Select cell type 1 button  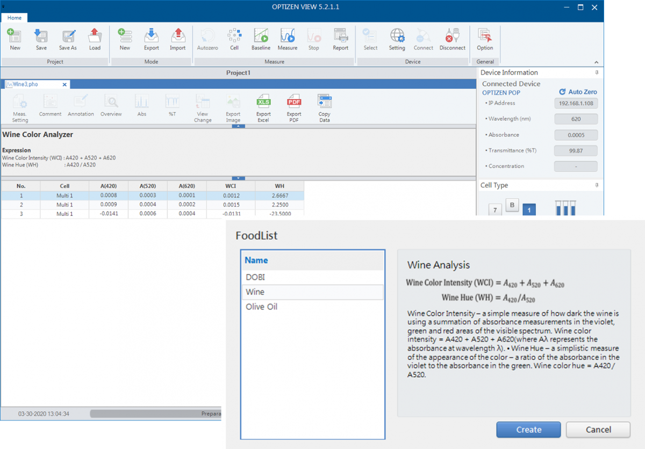point(529,210)
